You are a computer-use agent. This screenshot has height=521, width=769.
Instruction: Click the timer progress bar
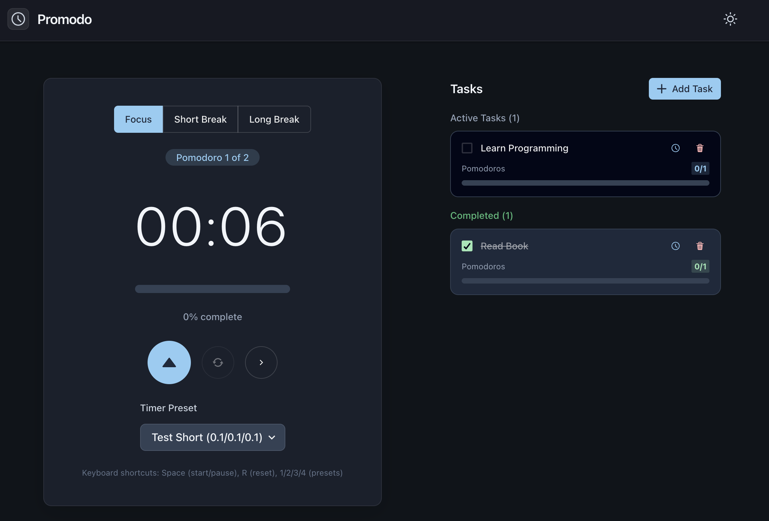pos(212,289)
